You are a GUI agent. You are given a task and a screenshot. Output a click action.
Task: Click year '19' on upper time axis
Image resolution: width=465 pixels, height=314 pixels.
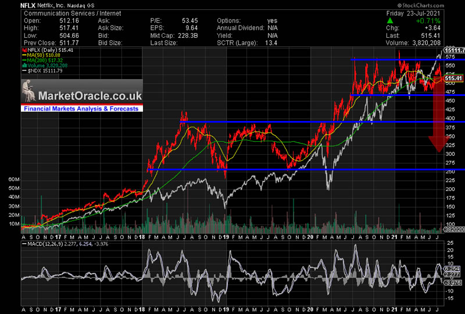point(226,237)
